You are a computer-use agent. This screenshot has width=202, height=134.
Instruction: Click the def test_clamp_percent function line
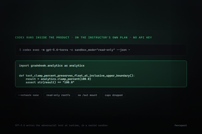click(77, 76)
